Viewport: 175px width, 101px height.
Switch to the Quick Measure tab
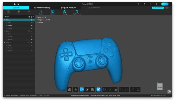(68, 8)
